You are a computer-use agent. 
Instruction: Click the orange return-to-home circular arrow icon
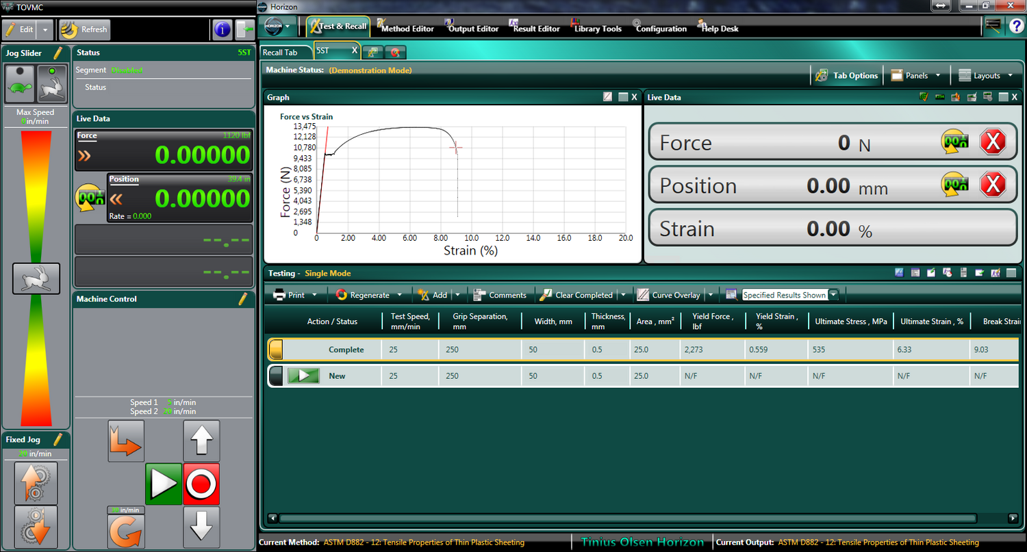tap(125, 531)
